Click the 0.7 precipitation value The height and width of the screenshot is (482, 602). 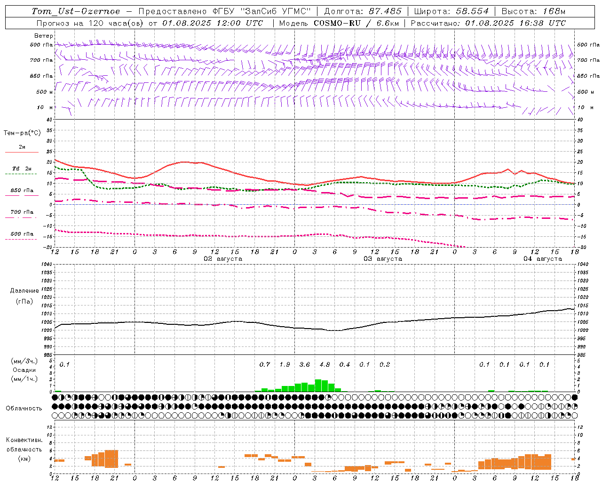point(265,364)
